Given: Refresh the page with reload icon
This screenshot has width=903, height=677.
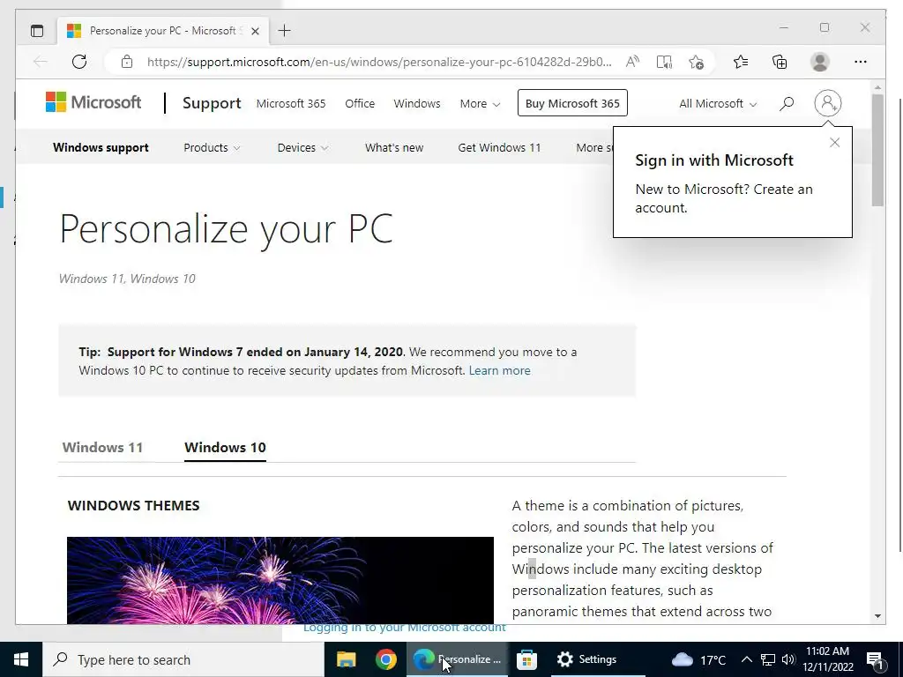Looking at the screenshot, I should click(79, 62).
